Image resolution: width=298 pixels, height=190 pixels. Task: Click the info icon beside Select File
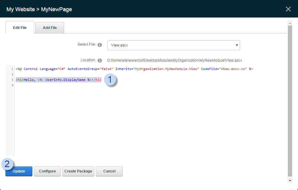coord(100,45)
